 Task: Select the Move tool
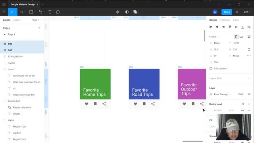12,12
